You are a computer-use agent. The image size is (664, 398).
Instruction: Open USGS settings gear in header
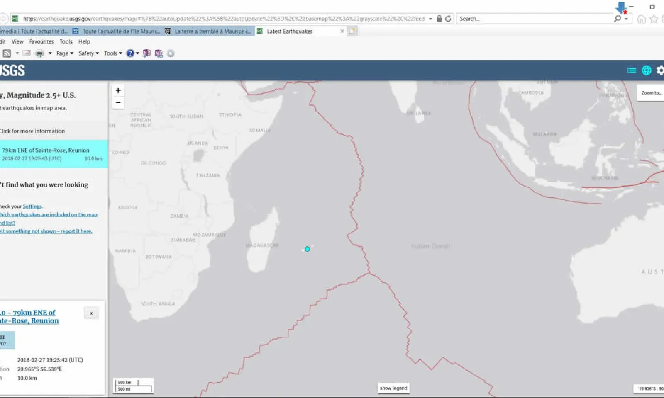pos(660,70)
